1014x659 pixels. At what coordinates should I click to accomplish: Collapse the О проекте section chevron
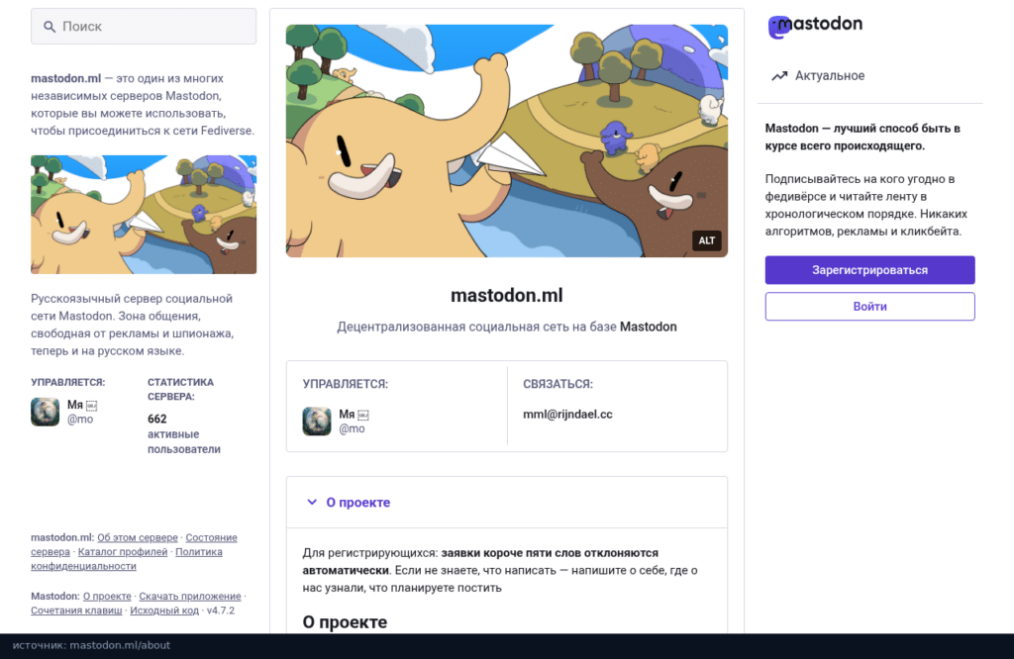312,502
